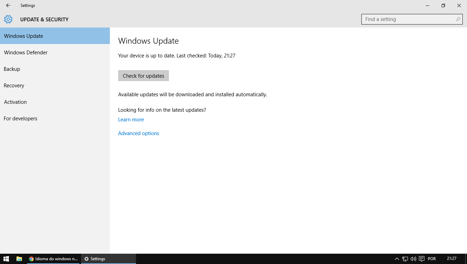Show hidden system tray icons

tap(397, 259)
